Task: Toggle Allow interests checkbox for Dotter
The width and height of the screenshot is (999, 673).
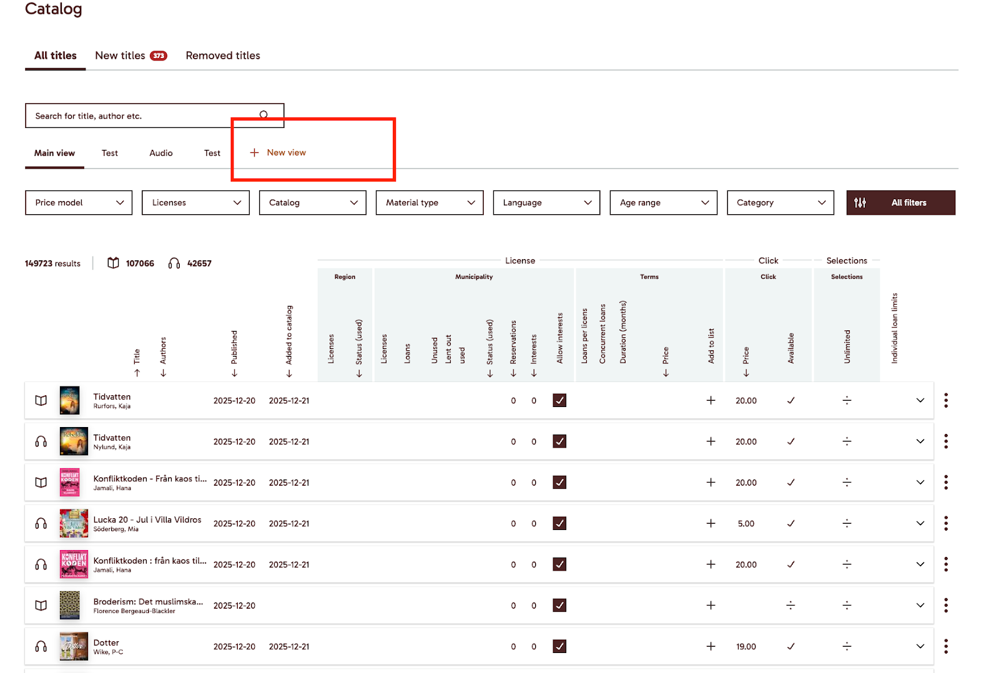Action: [559, 646]
